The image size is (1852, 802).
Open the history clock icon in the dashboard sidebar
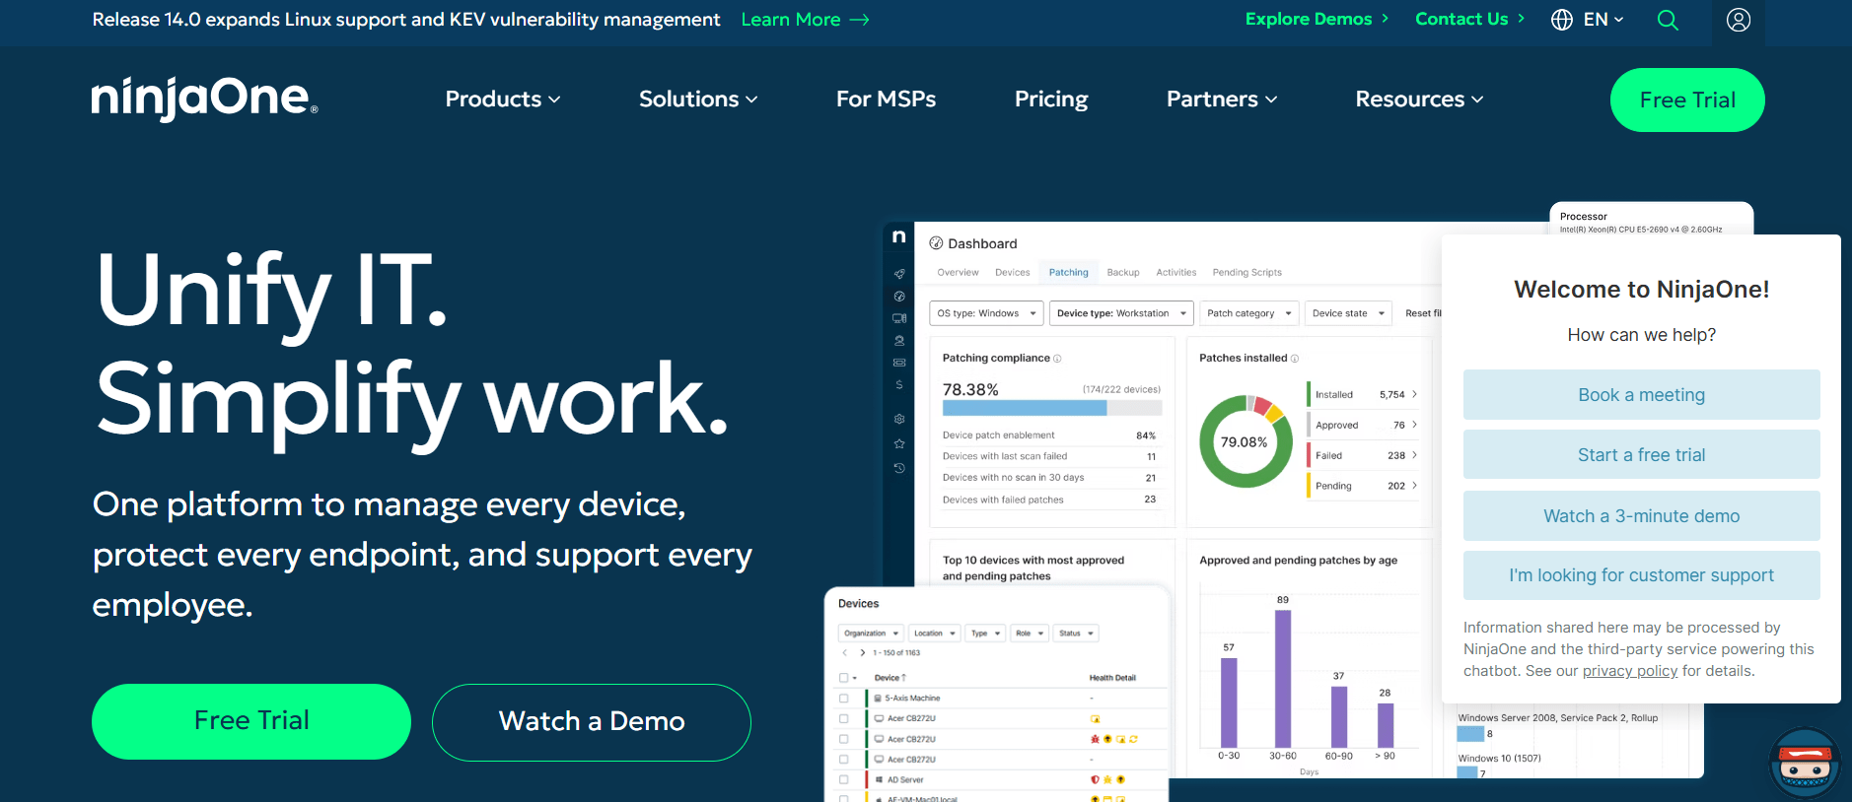899,468
